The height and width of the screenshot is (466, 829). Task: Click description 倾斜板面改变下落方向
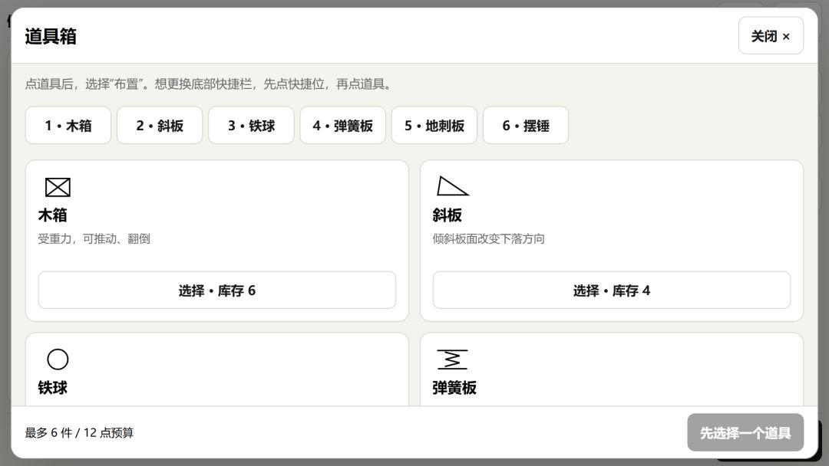pos(488,238)
